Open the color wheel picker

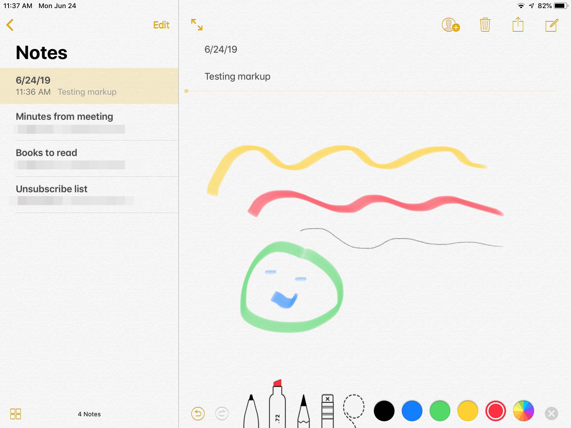pyautogui.click(x=523, y=410)
